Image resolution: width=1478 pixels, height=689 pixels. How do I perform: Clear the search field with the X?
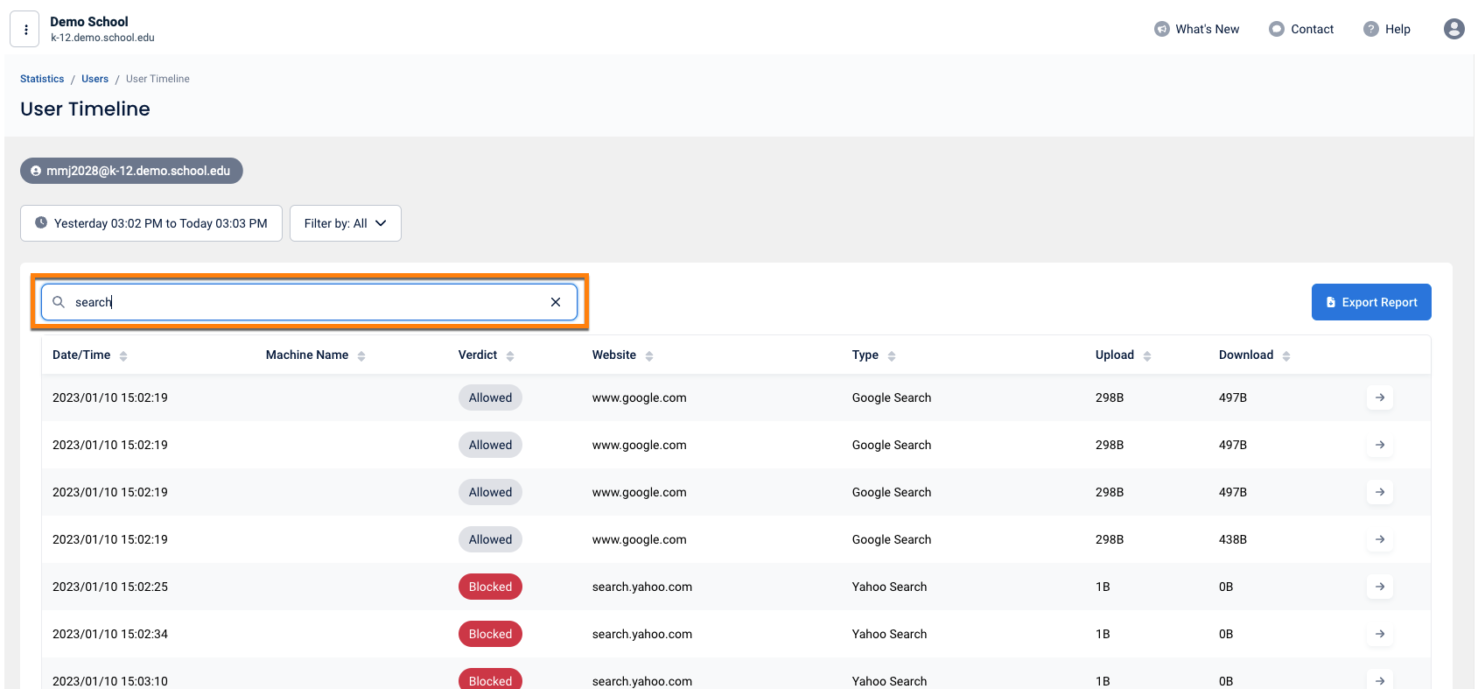[x=556, y=302]
